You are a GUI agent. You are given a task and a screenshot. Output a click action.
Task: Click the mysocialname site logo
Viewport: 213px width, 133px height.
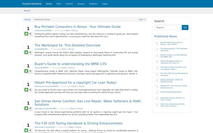point(32,4)
